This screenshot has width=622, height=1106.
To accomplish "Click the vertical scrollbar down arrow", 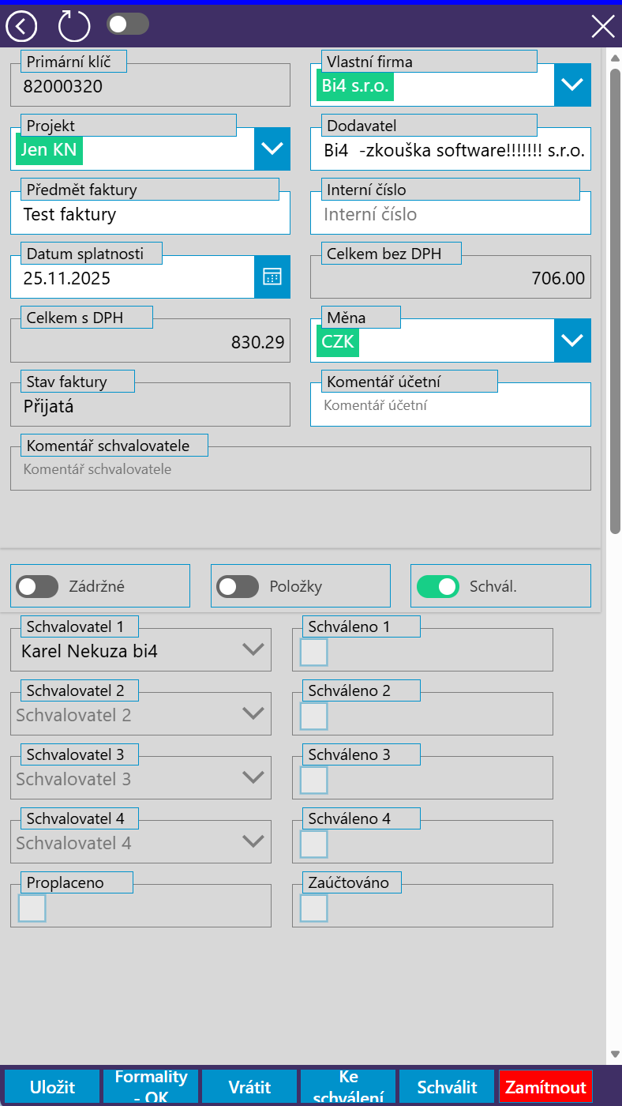I will pos(615,1054).
